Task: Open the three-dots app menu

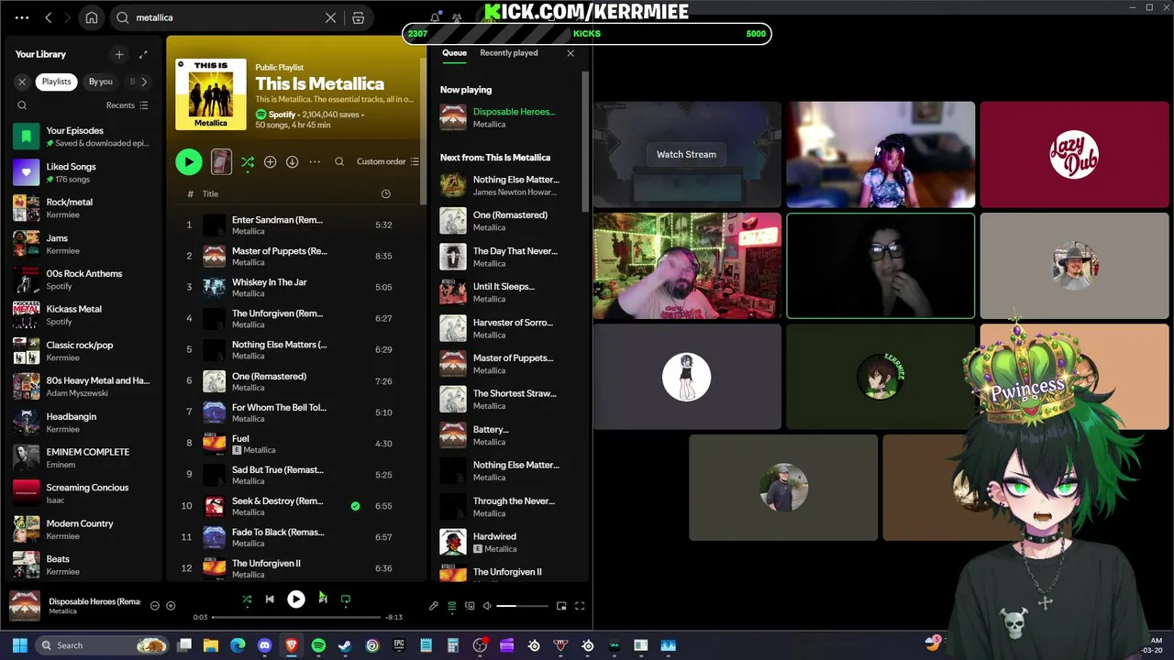Action: [x=22, y=17]
